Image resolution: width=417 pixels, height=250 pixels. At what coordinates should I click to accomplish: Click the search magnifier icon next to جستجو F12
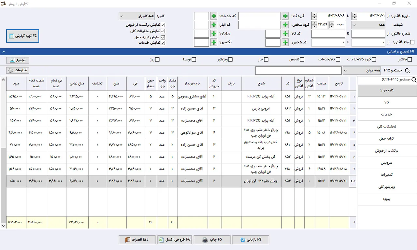pyautogui.click(x=408, y=71)
